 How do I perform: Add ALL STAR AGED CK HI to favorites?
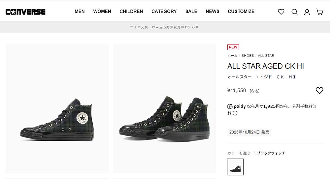319,91
